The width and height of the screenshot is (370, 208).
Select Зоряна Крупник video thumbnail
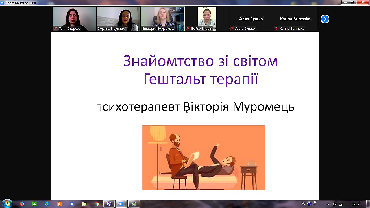(119, 19)
